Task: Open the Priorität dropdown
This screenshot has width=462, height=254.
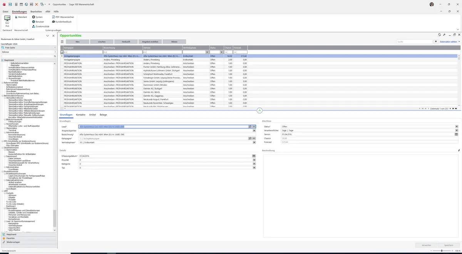Action: click(254, 160)
